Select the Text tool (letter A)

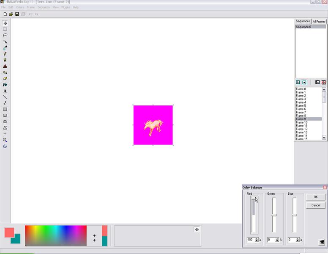[x=5, y=91]
